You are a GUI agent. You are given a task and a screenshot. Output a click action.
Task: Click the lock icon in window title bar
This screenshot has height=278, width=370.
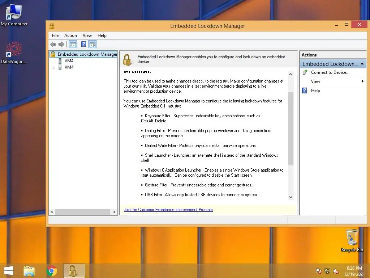coord(52,26)
